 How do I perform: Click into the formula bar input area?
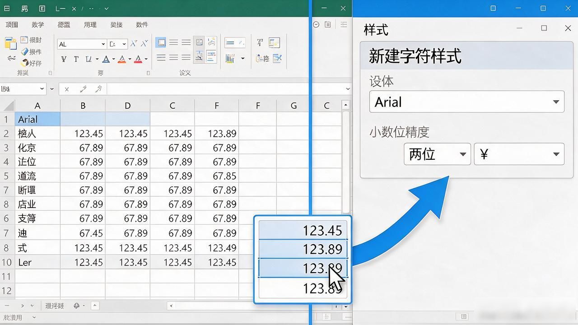(x=225, y=89)
